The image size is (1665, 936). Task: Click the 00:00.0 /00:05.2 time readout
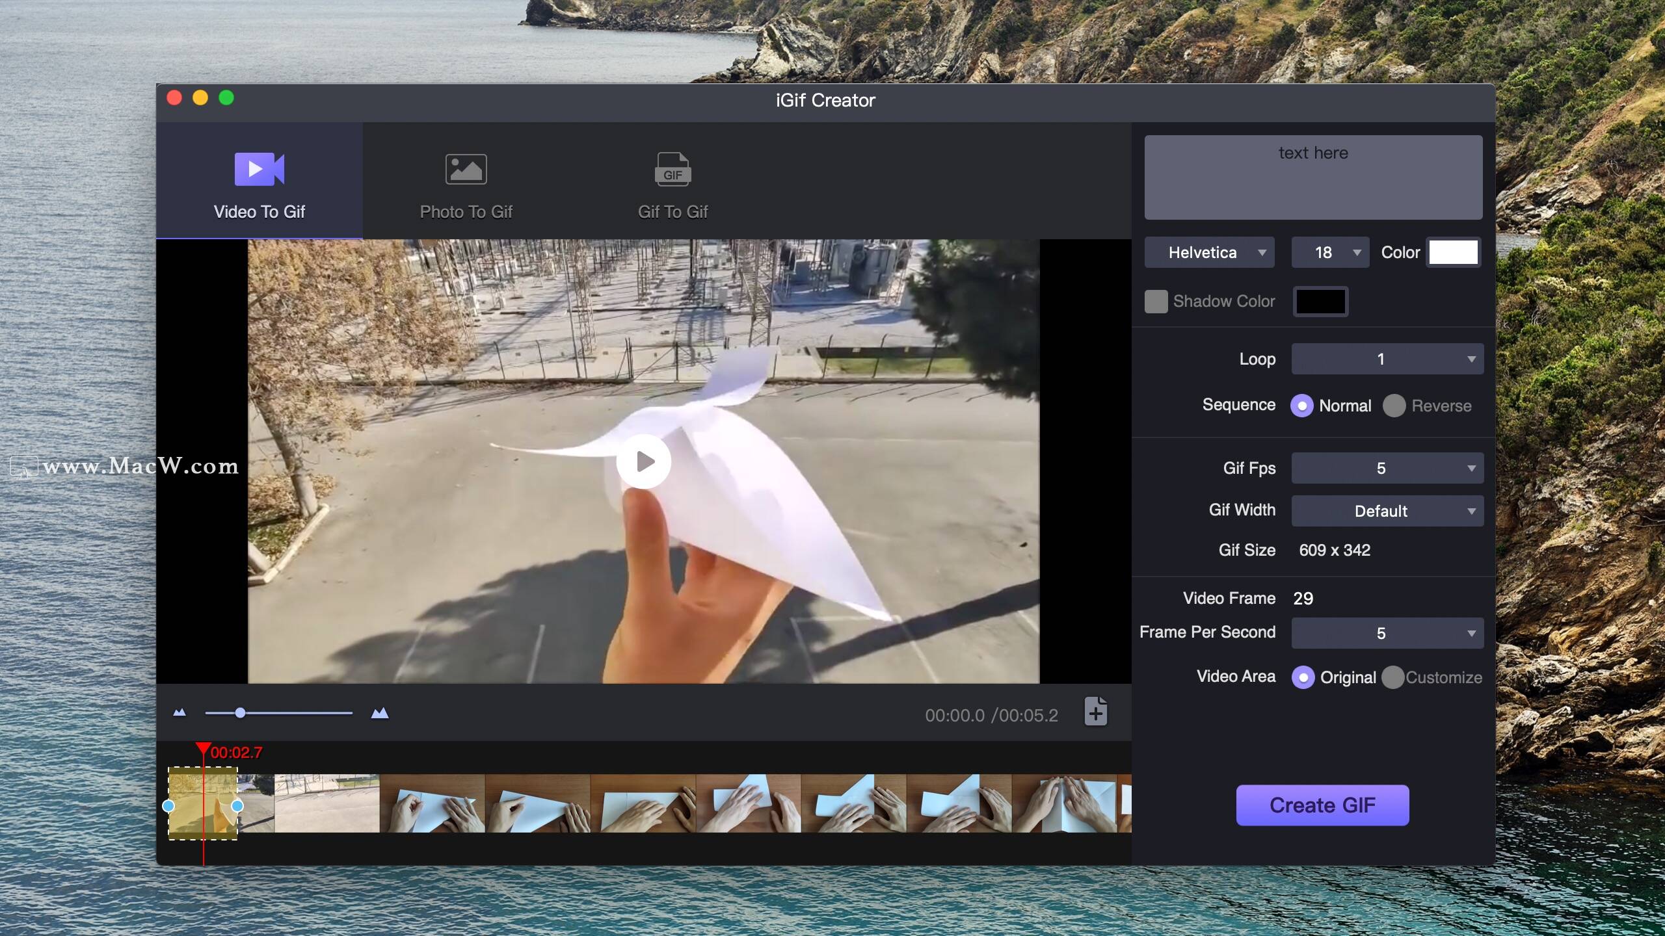click(991, 715)
